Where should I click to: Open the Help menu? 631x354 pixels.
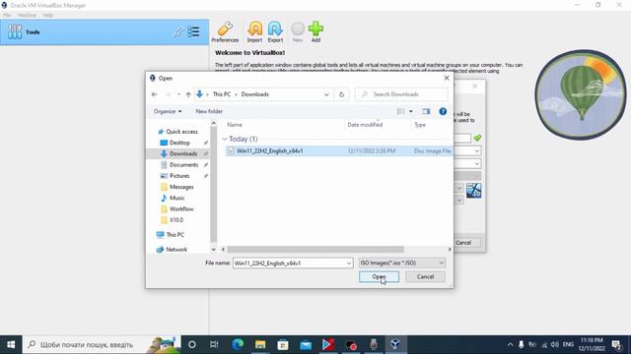click(48, 16)
